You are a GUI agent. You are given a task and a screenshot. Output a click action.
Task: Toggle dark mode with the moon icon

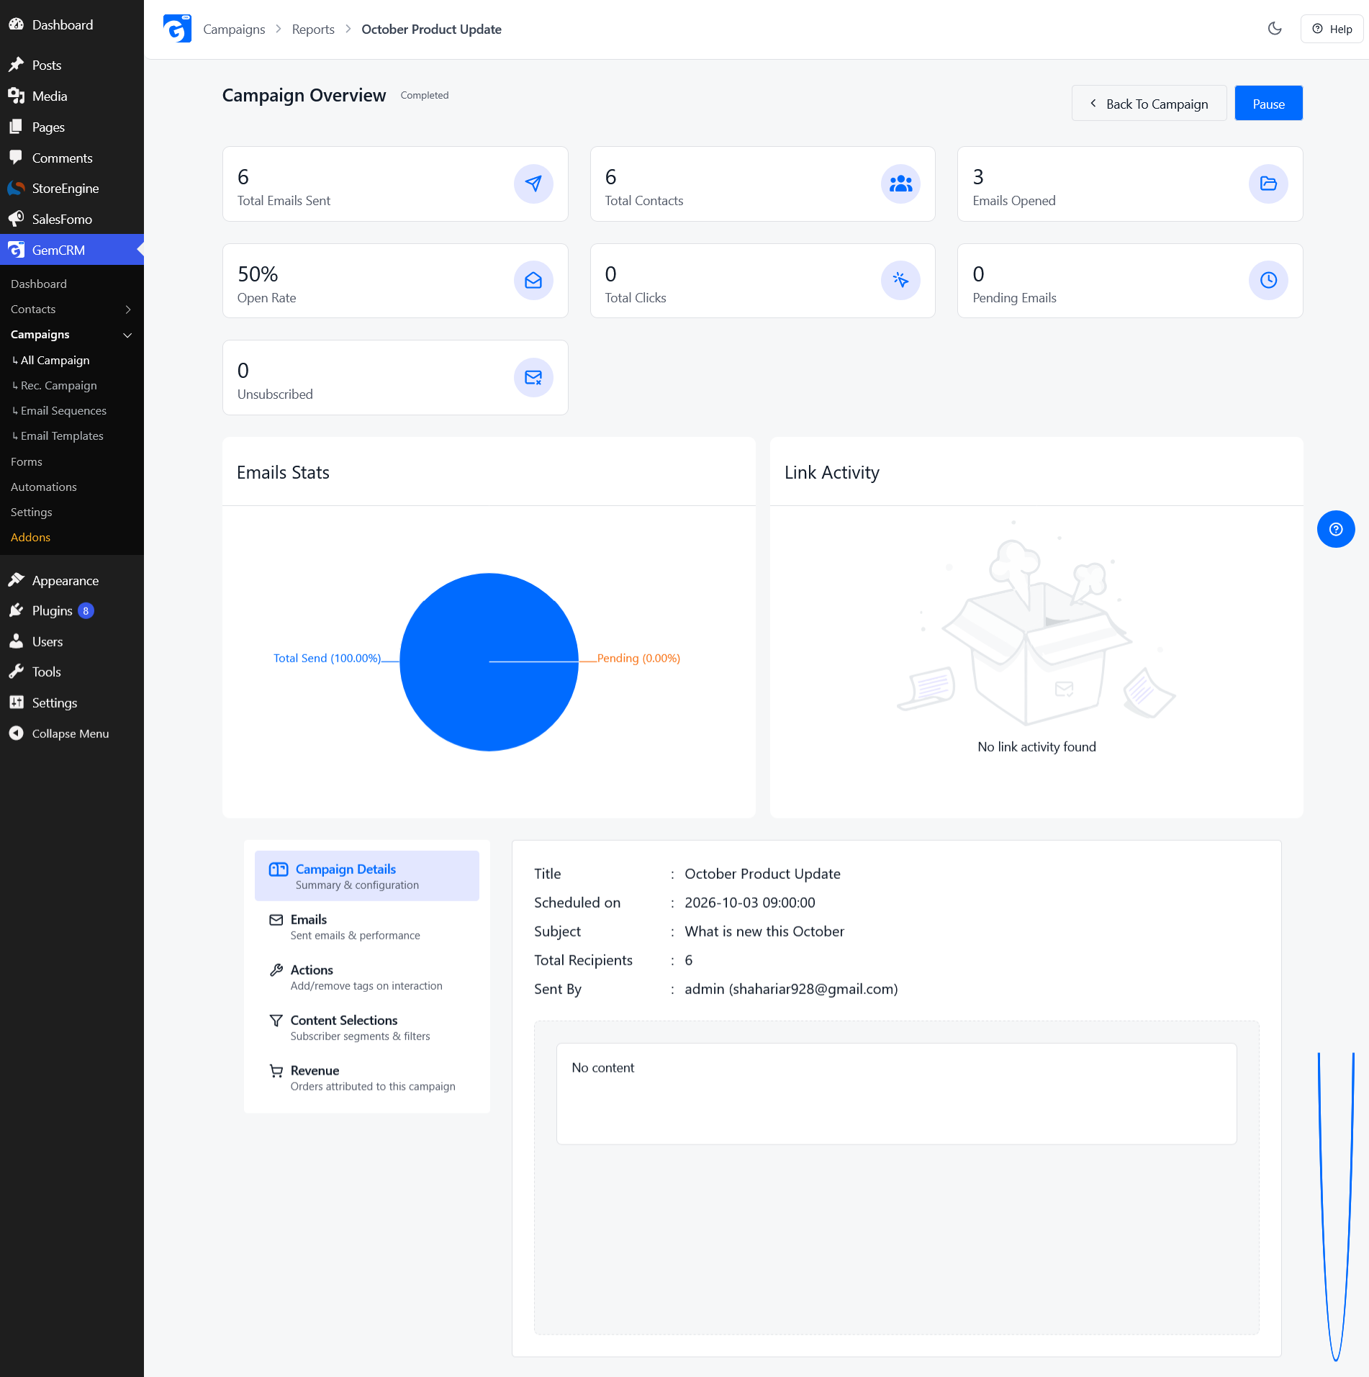click(x=1275, y=29)
